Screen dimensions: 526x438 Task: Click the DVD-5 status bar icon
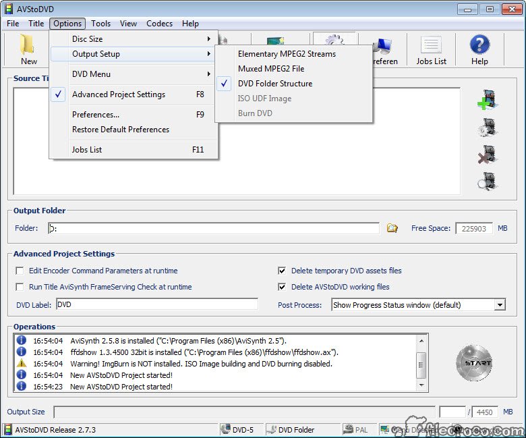coord(226,429)
